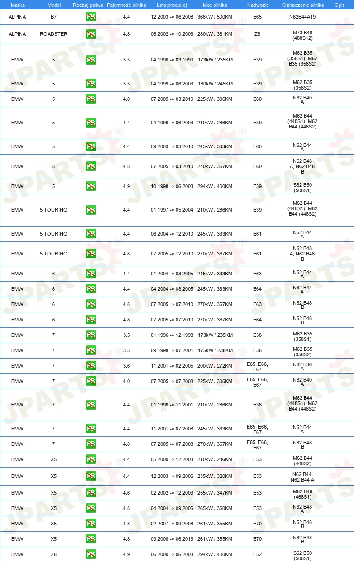Click fuel icon for BMW X5 4.6 row

[x=91, y=493]
